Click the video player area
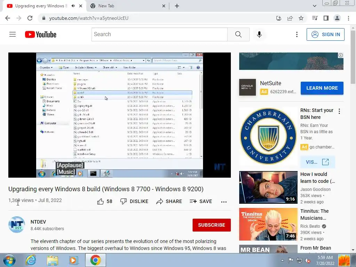The width and height of the screenshot is (356, 267). point(120,115)
